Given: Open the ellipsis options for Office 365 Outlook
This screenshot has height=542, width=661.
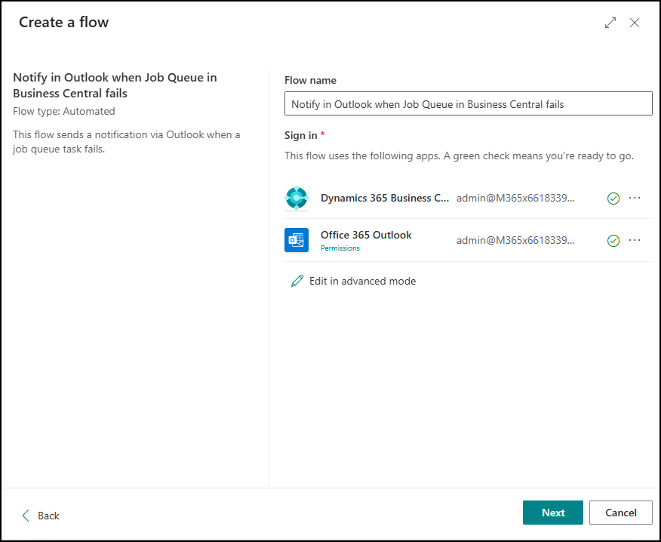Looking at the screenshot, I should click(x=635, y=240).
